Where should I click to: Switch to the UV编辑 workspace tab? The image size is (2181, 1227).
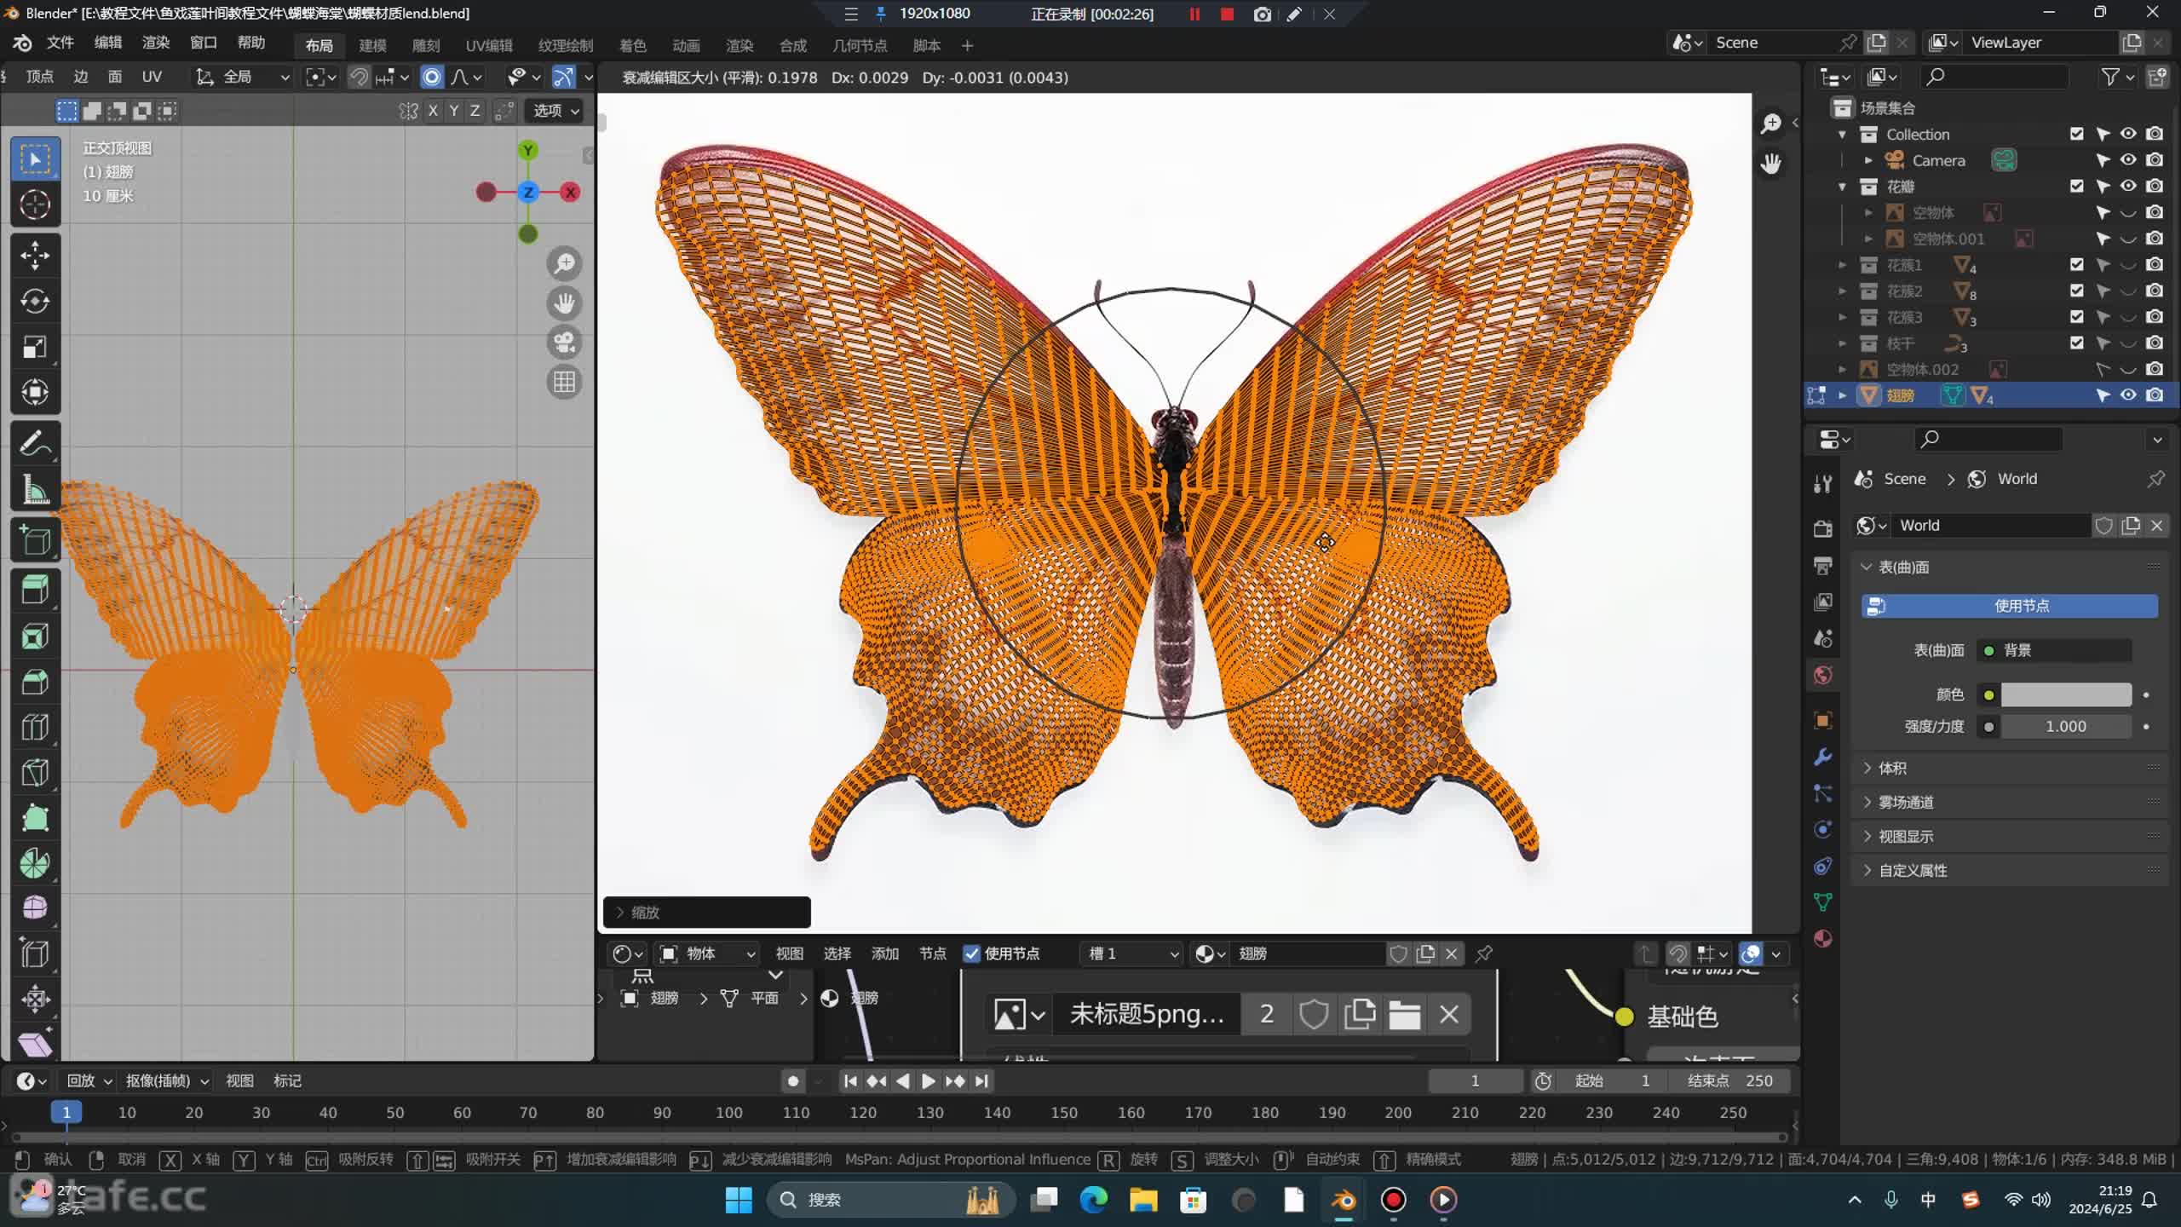click(488, 45)
